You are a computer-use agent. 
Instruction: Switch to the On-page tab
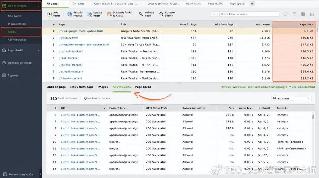click(78, 4)
